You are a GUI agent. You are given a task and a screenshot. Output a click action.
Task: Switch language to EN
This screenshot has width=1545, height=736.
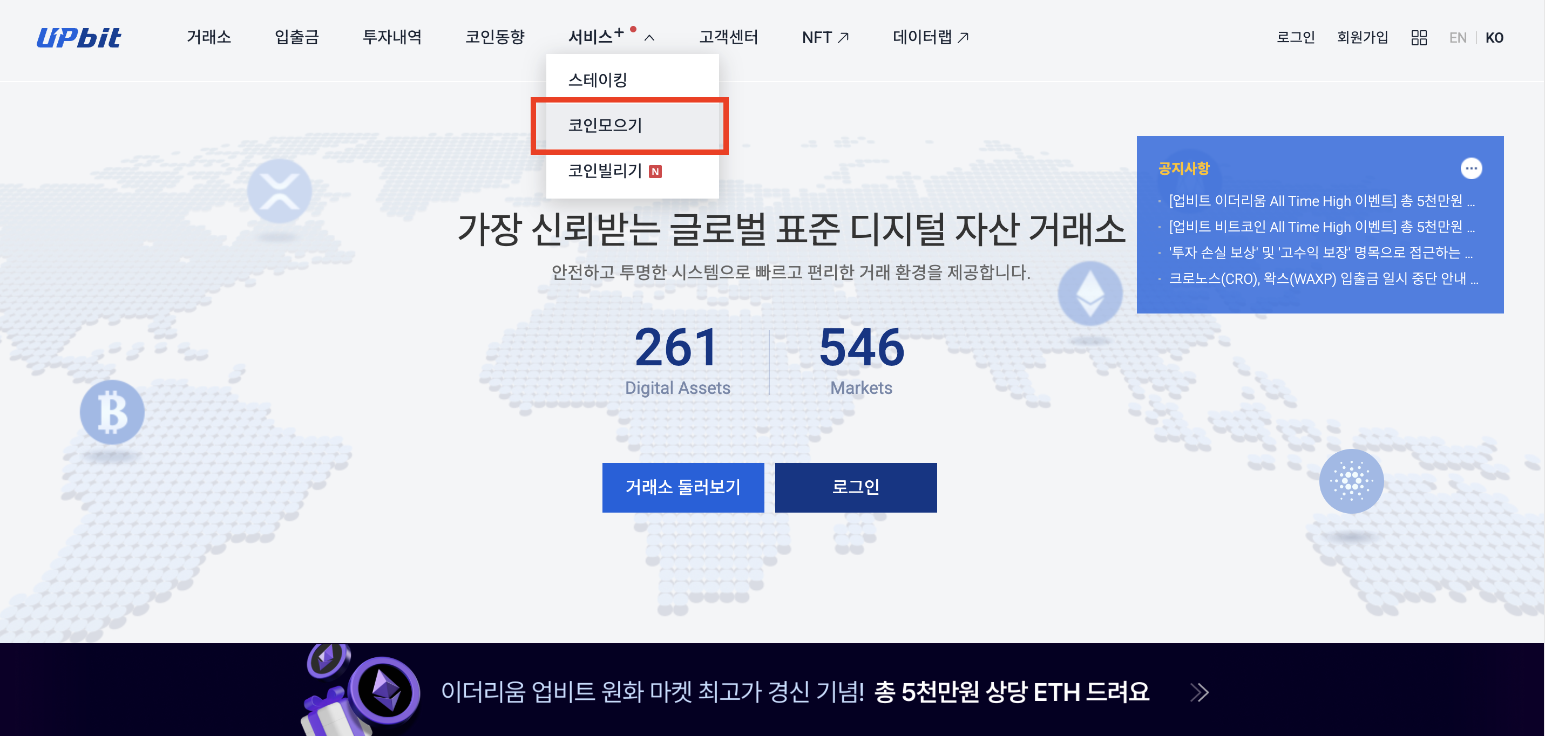1458,38
